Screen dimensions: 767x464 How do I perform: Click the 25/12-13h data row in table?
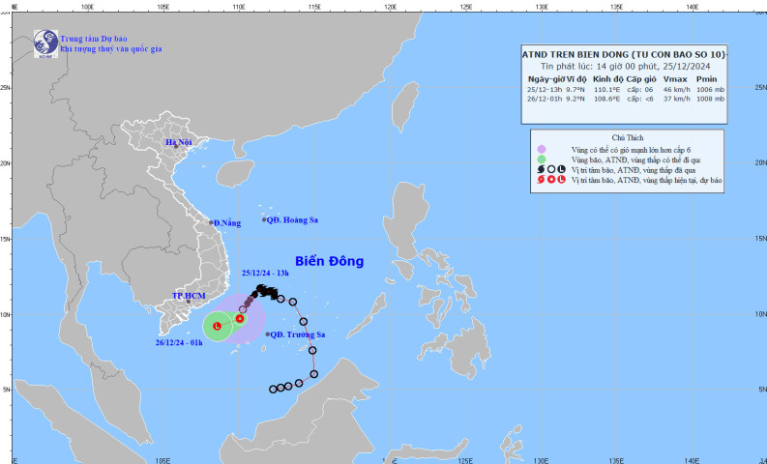coord(626,90)
